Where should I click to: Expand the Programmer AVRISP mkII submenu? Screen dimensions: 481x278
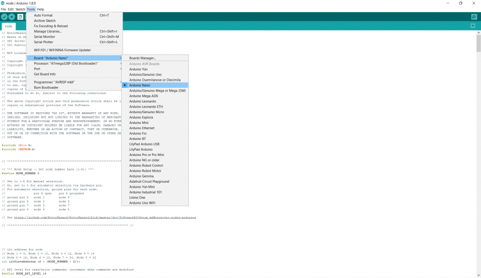[x=75, y=82]
